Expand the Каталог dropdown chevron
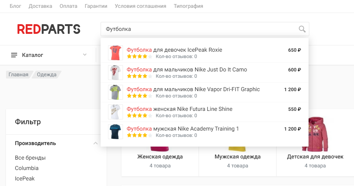 (85, 55)
